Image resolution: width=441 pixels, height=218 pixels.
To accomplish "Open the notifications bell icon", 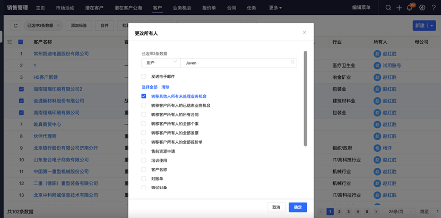I will click(410, 8).
